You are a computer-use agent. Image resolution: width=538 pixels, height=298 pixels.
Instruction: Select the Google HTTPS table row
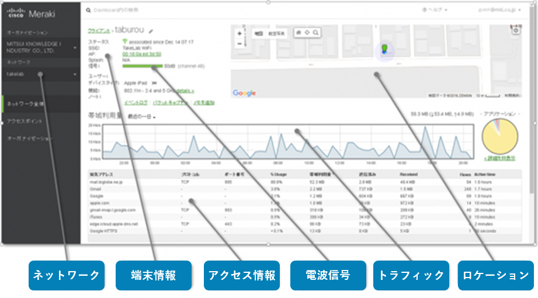[305, 231]
